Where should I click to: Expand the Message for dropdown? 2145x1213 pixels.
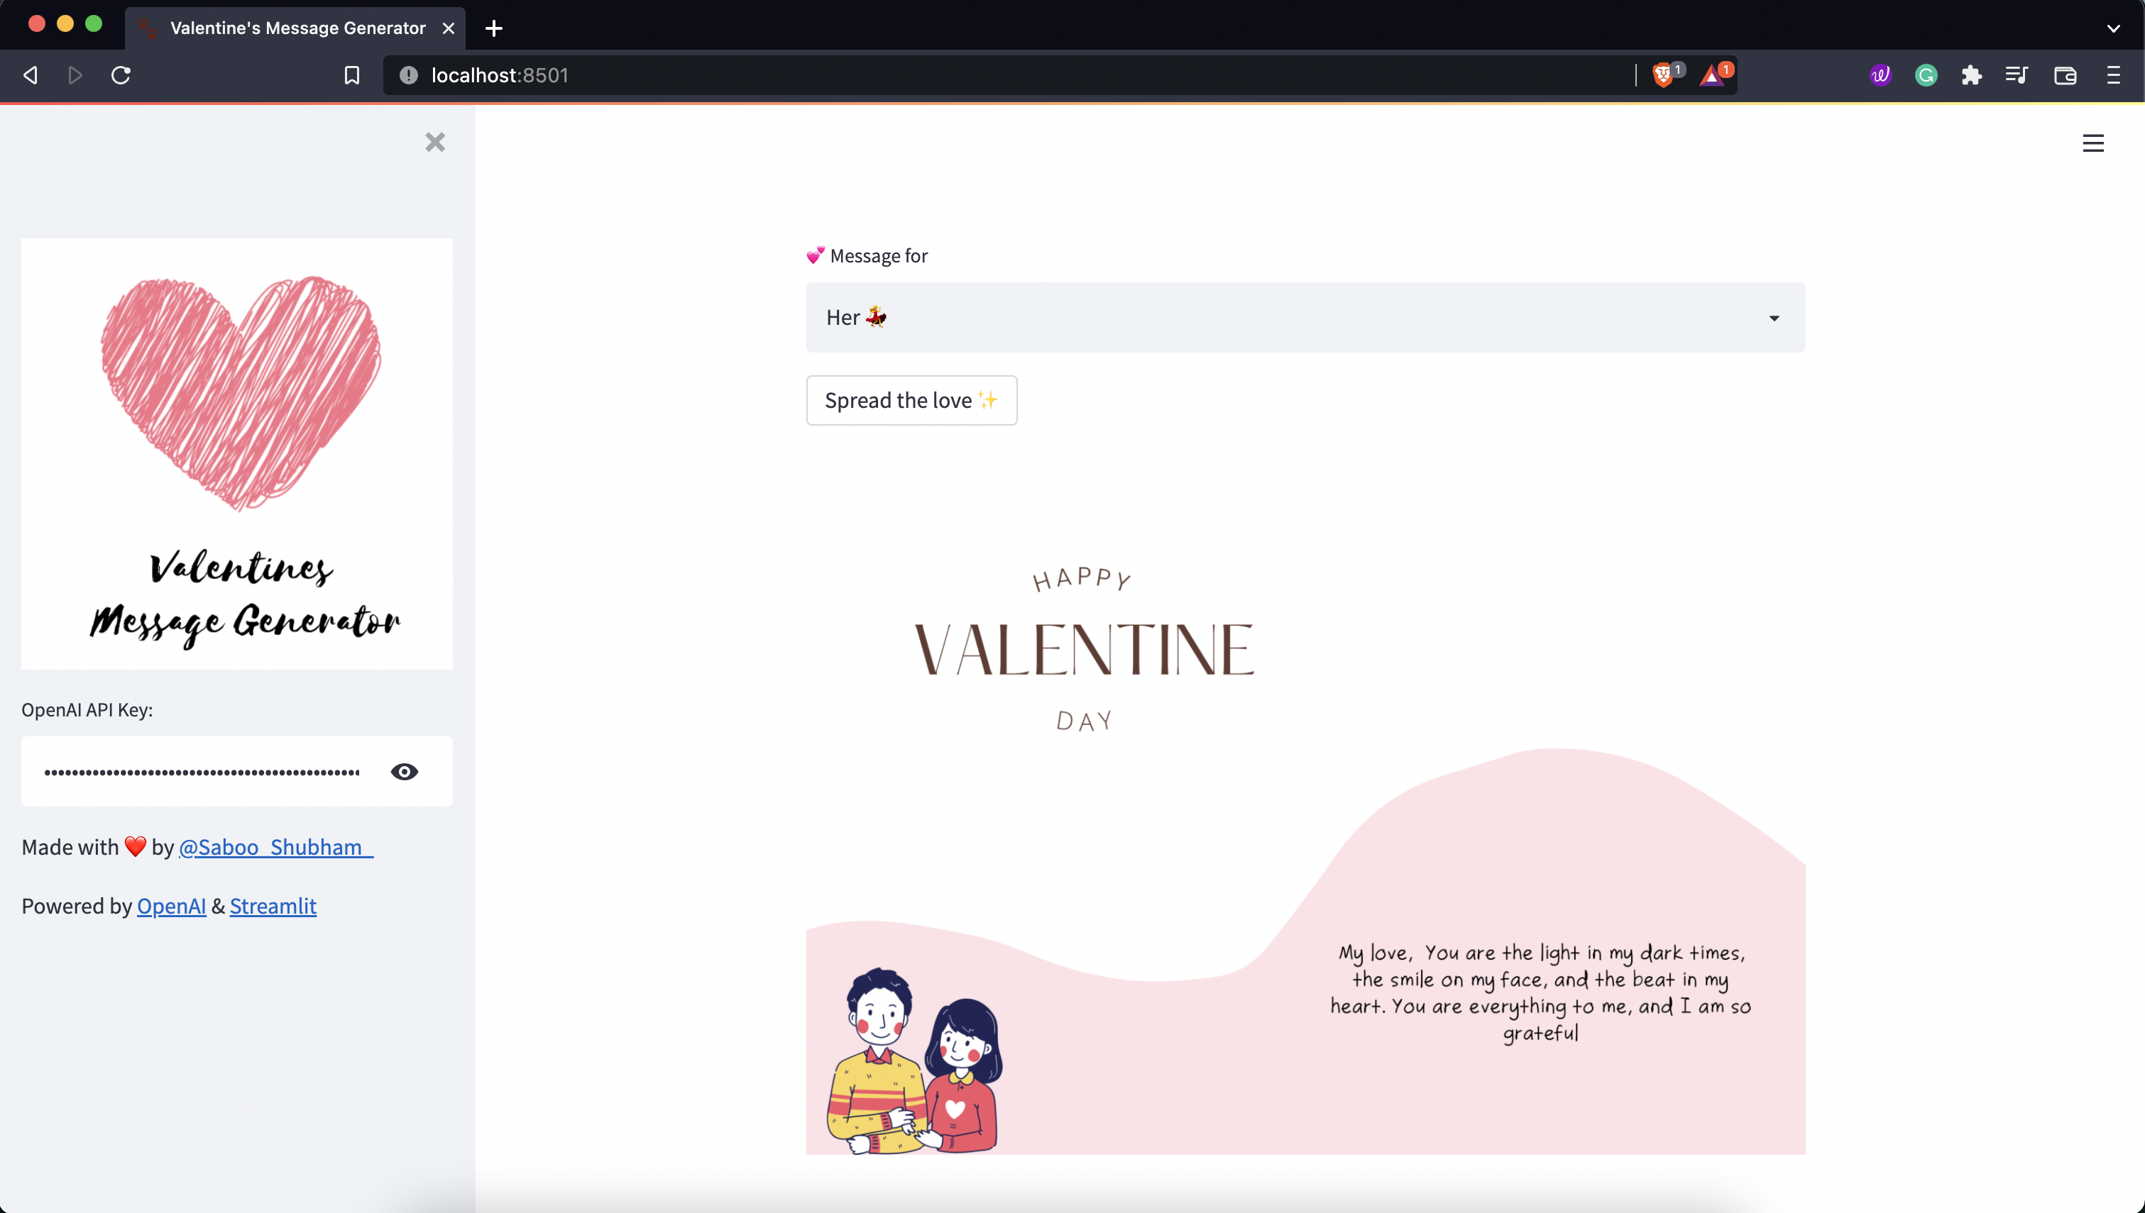[1305, 317]
